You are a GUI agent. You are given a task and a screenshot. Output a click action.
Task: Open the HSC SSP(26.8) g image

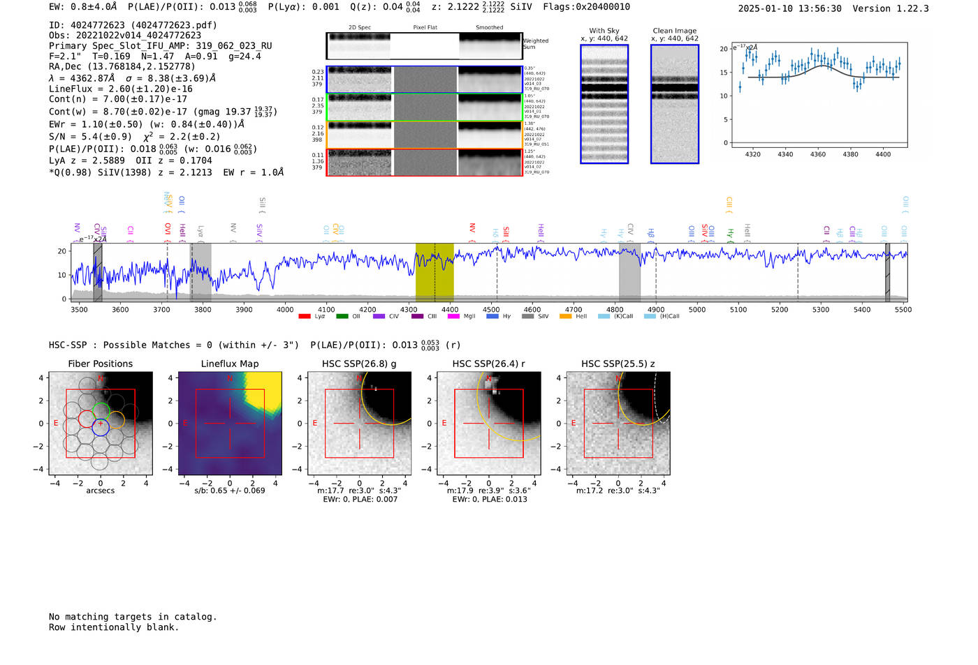click(x=360, y=424)
